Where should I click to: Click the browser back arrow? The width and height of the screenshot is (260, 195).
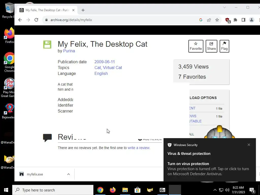pos(20,20)
